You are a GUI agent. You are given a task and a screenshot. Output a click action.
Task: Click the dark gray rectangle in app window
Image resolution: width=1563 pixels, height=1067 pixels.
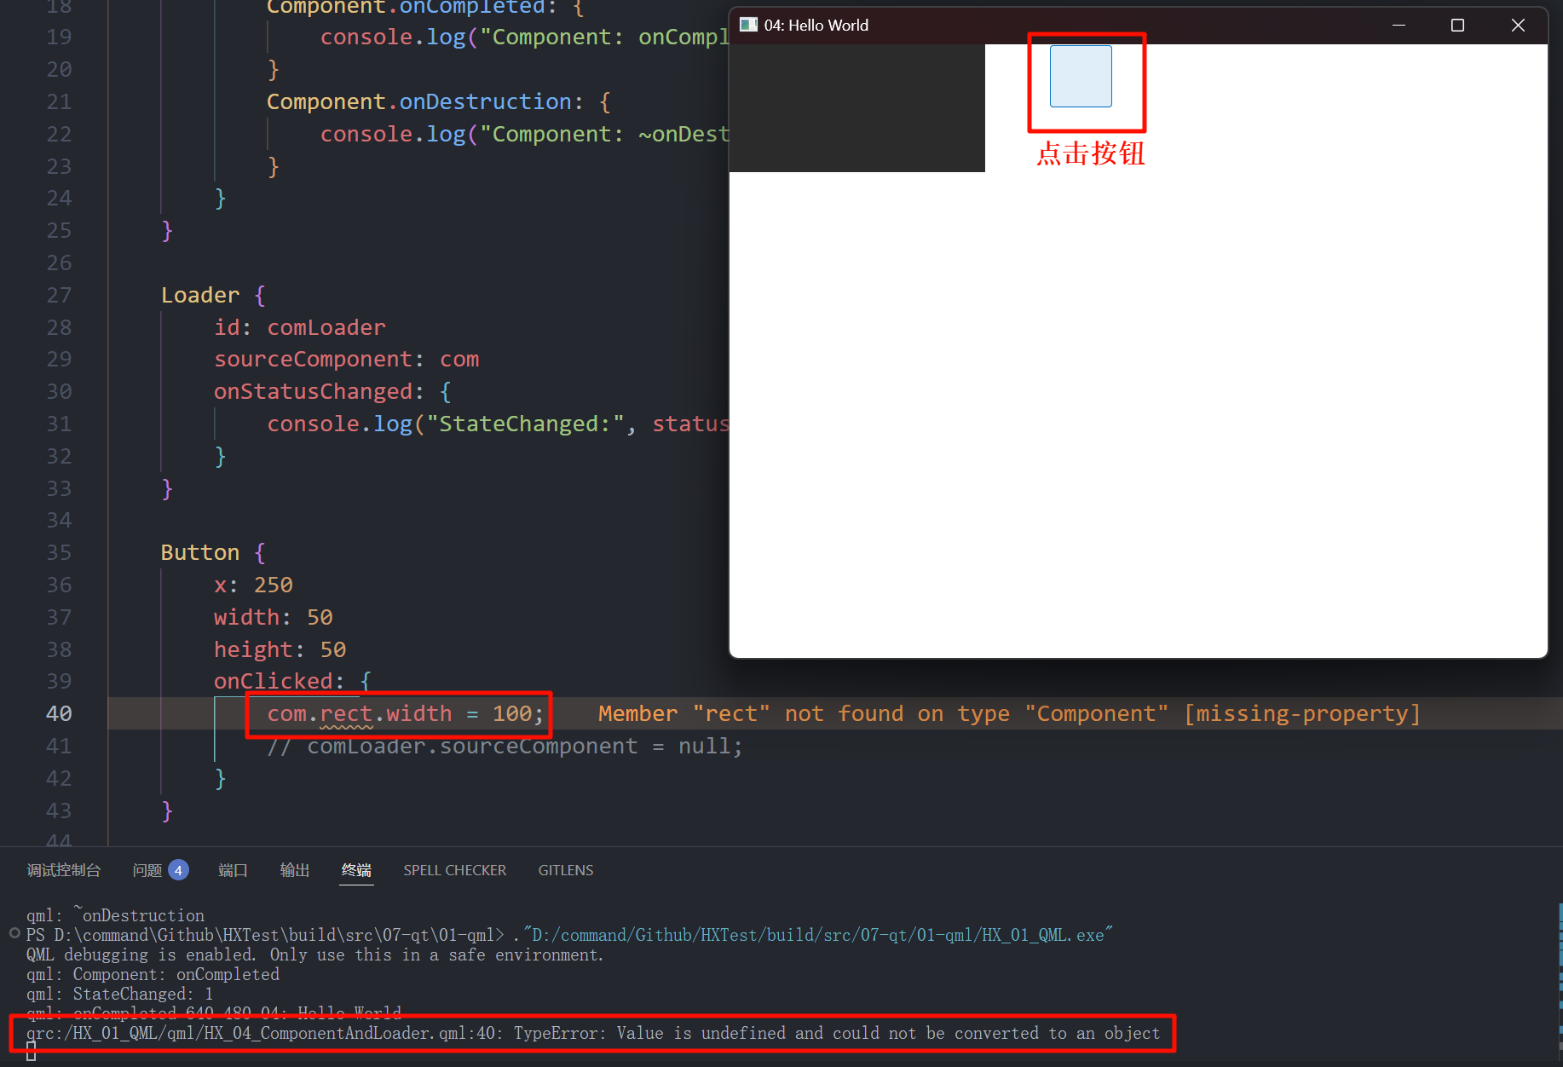point(856,107)
